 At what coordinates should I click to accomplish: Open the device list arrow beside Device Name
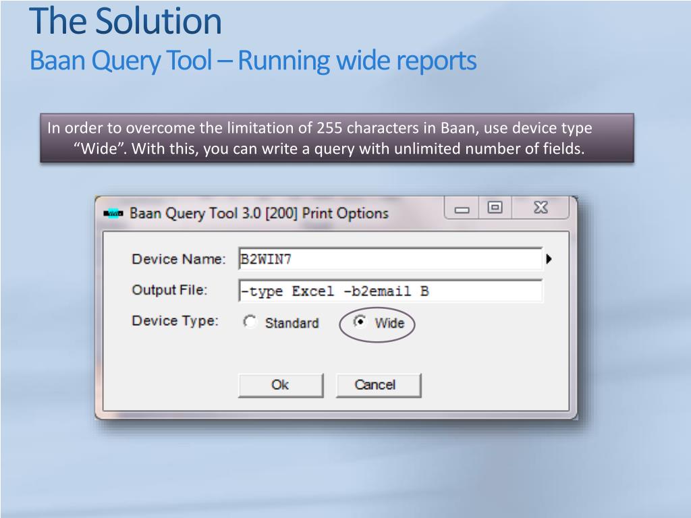(549, 259)
